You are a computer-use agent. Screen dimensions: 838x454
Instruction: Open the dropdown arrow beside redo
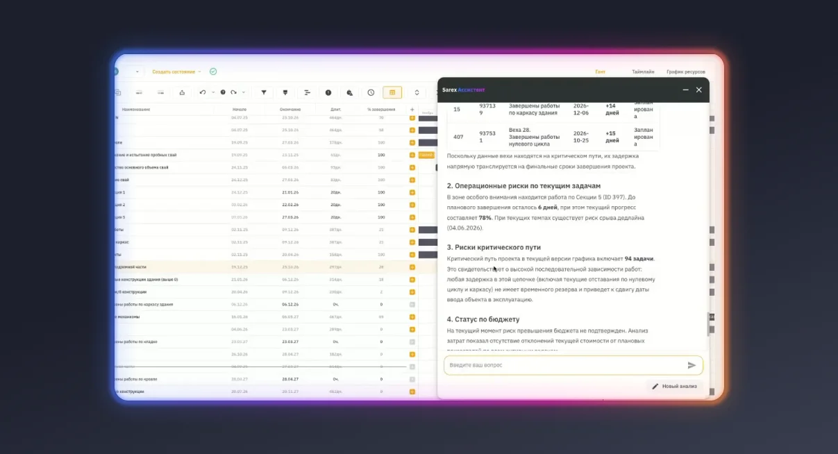[244, 92]
